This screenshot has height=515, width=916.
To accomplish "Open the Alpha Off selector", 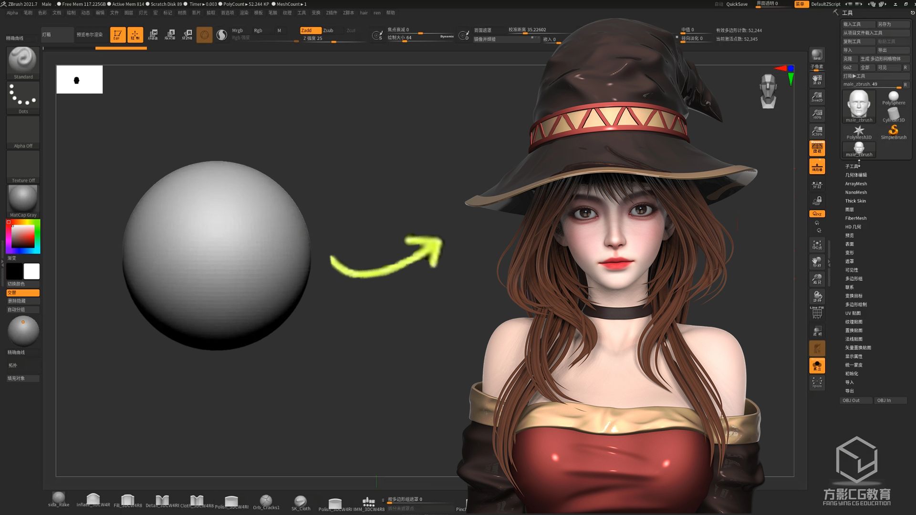I will point(23,132).
